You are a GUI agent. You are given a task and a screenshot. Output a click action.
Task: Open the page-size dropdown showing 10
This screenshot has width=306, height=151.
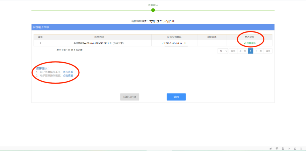pos(223,51)
